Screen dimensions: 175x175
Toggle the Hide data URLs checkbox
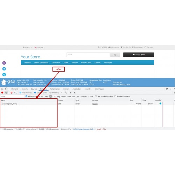[26, 96]
